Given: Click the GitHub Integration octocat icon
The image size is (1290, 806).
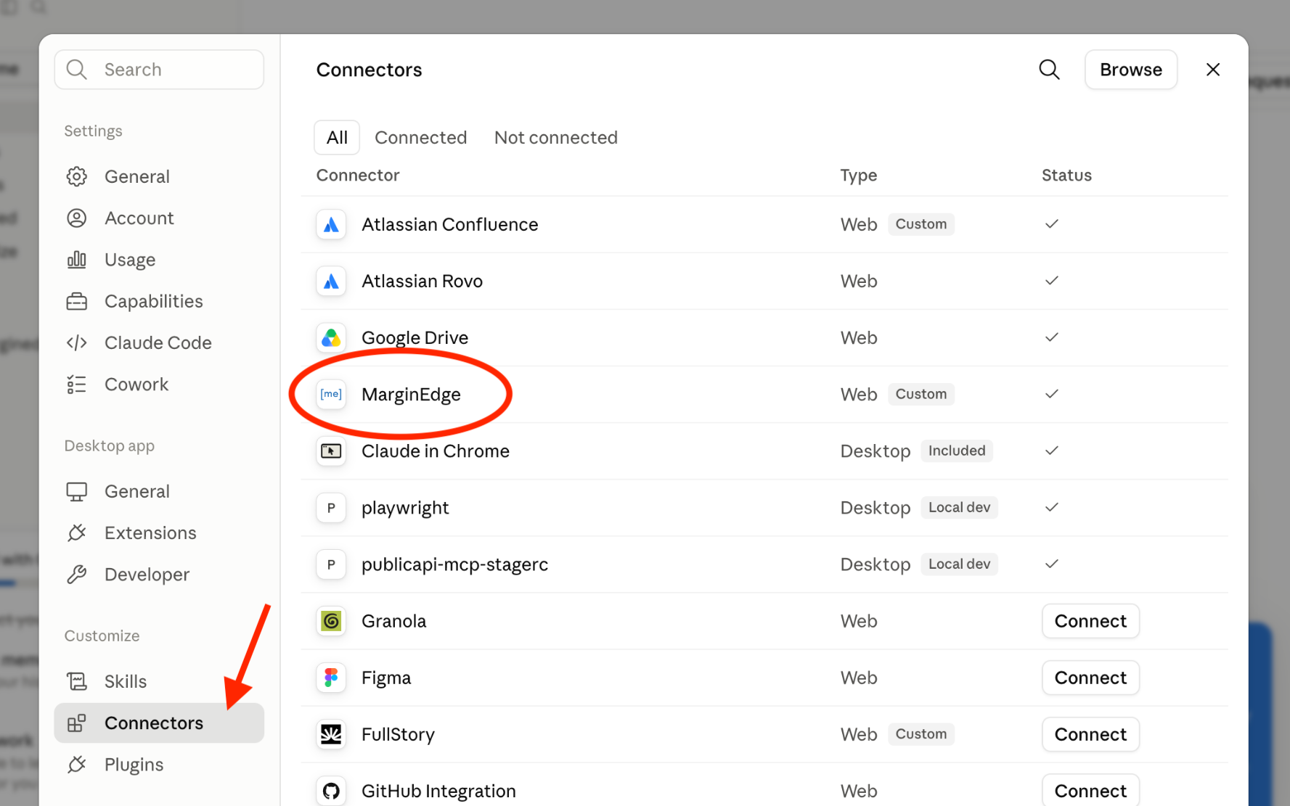Looking at the screenshot, I should point(331,791).
